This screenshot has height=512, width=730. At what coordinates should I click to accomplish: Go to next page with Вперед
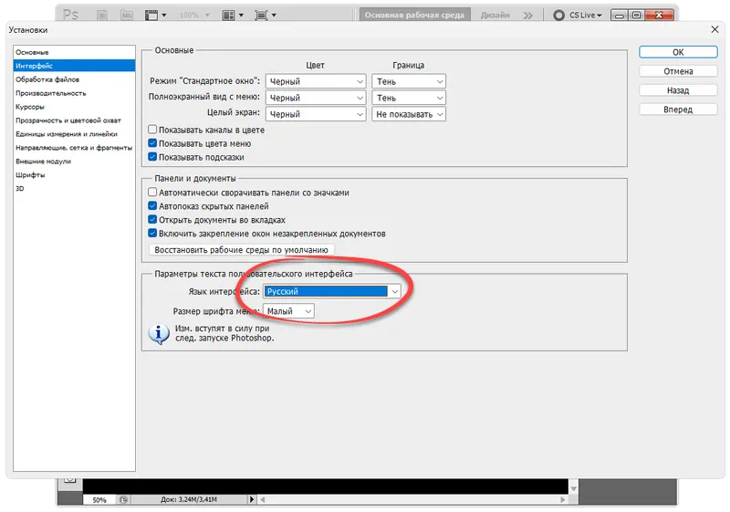point(678,110)
